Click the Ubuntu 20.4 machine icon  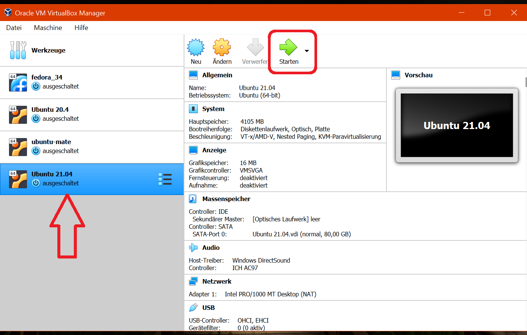18,115
